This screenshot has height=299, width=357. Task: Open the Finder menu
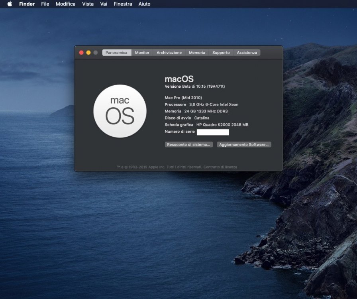(27, 4)
